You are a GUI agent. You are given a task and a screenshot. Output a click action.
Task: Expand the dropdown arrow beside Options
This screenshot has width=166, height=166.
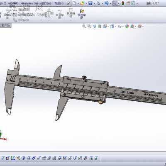[x=137, y=3]
